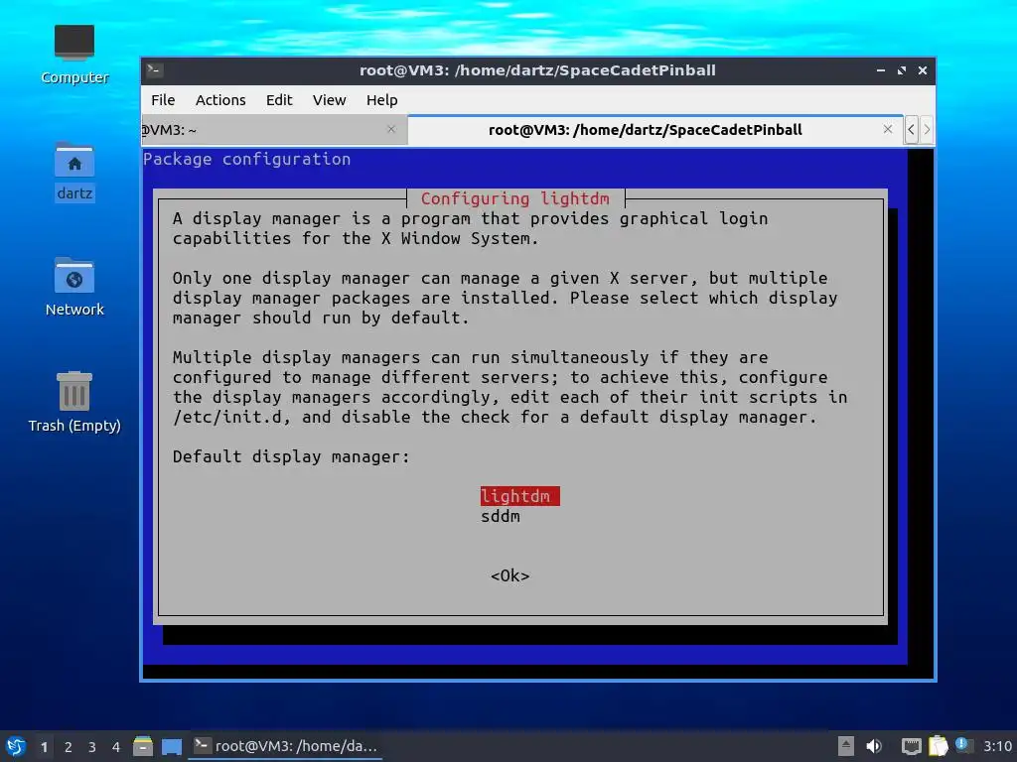
Task: Open the network connection tray icon
Action: pos(912,746)
